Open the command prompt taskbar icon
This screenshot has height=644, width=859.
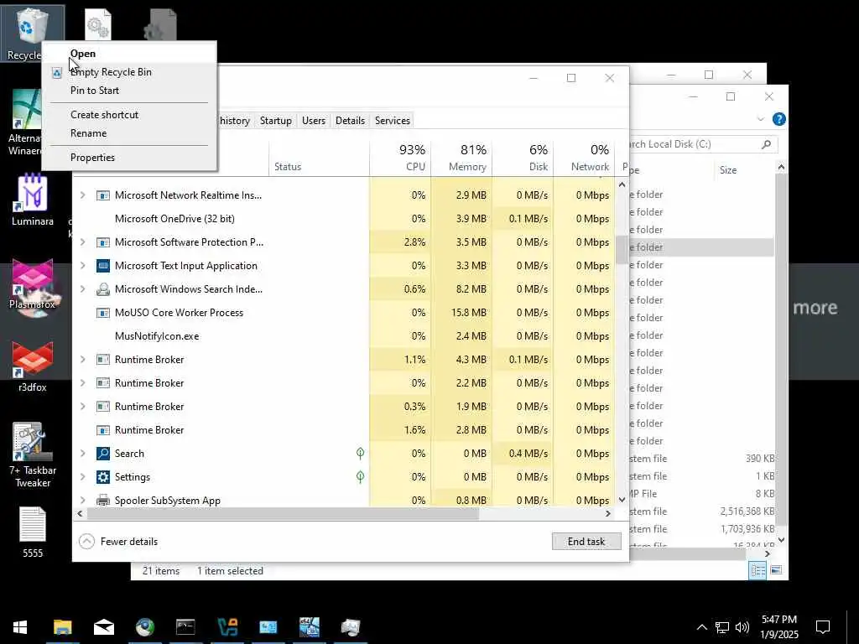pyautogui.click(x=185, y=627)
